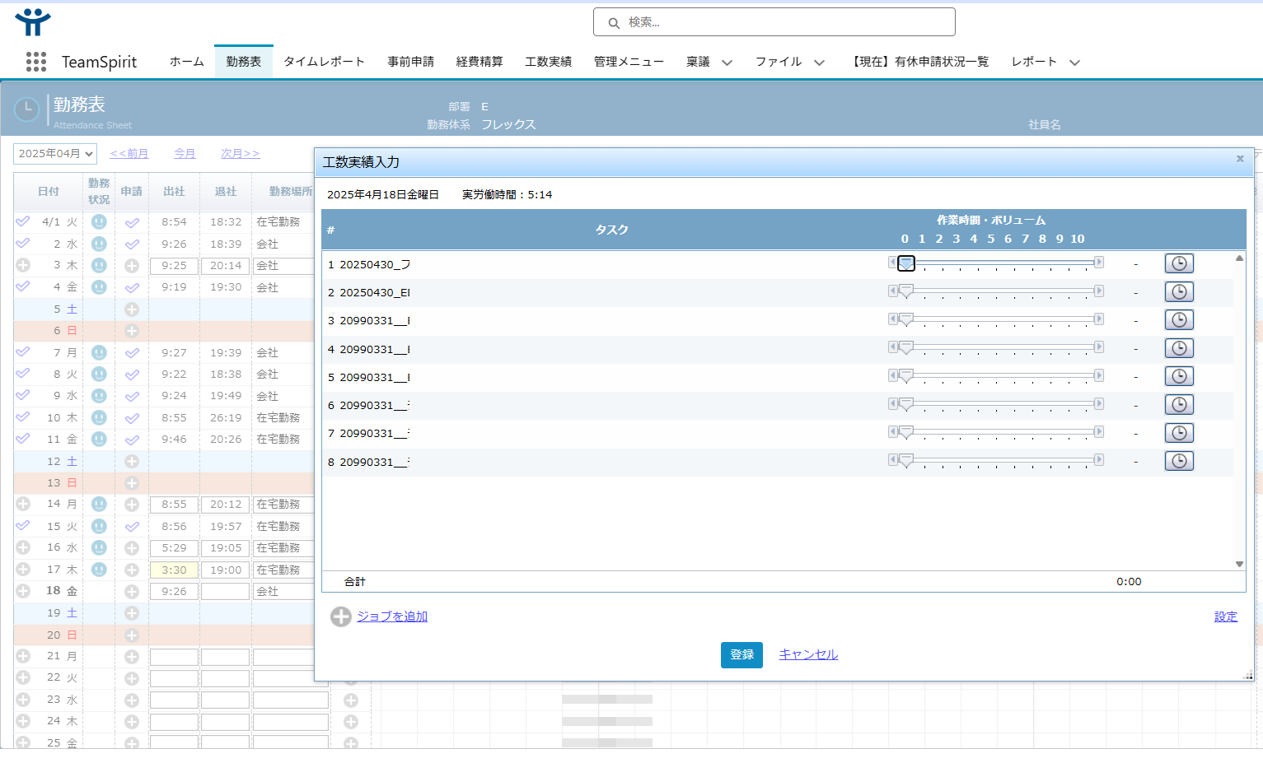
Task: Click the left plus icon for April 14
Action: (x=23, y=505)
